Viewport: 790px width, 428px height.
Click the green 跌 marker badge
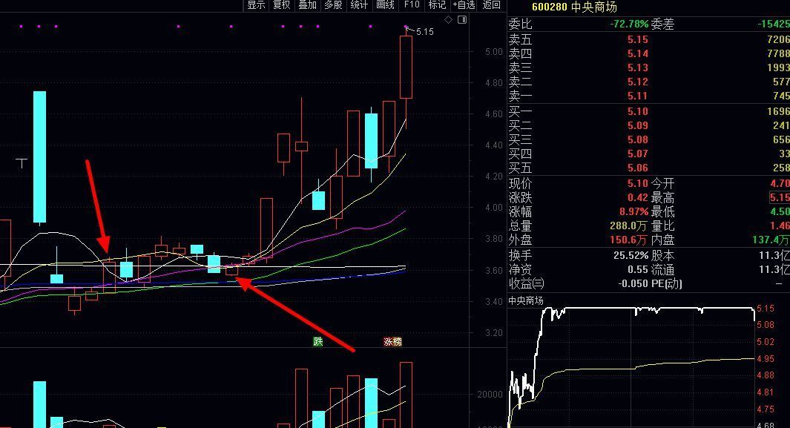pyautogui.click(x=318, y=342)
